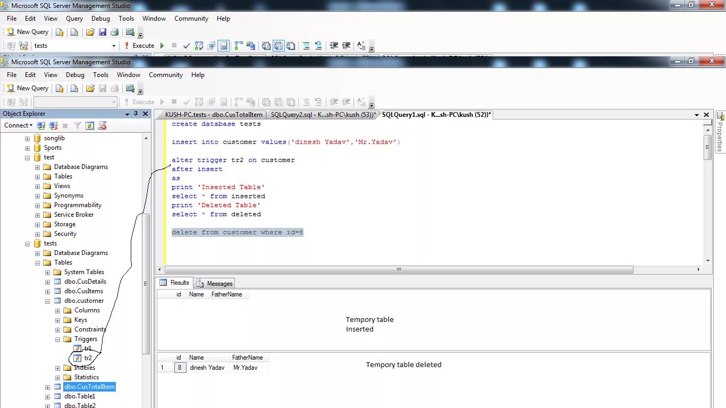Image resolution: width=726 pixels, height=408 pixels.
Task: Open the KUSH-PC.tests dbo.CusTotalItem tab
Action: pyautogui.click(x=213, y=115)
